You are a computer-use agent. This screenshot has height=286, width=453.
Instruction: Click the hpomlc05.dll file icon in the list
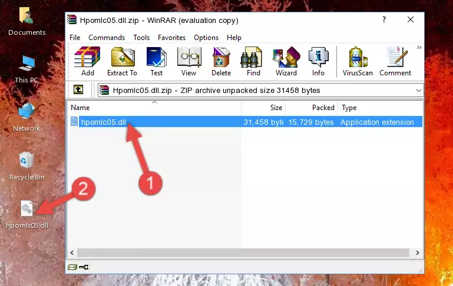pyautogui.click(x=74, y=121)
